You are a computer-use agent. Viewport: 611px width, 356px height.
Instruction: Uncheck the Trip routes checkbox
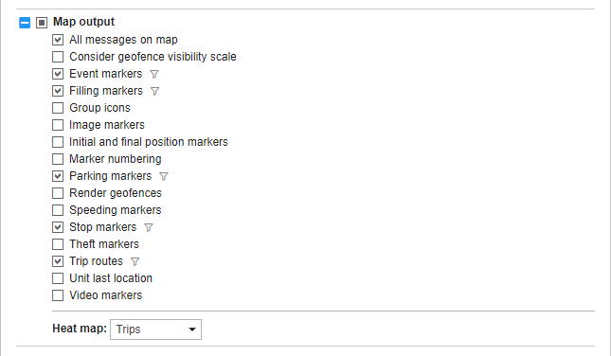[58, 261]
